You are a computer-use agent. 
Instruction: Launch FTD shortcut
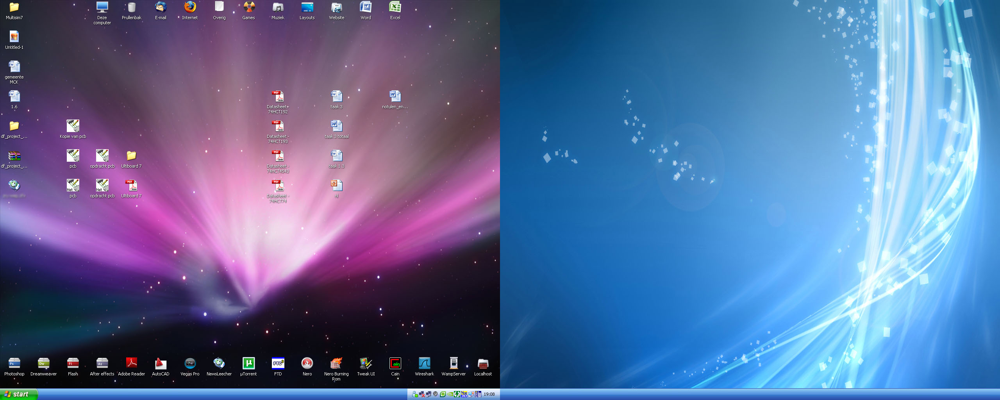[278, 367]
